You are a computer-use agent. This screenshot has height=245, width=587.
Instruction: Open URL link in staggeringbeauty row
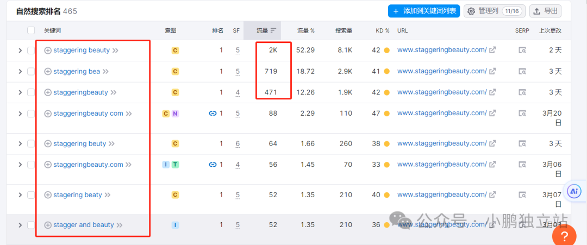click(x=442, y=92)
